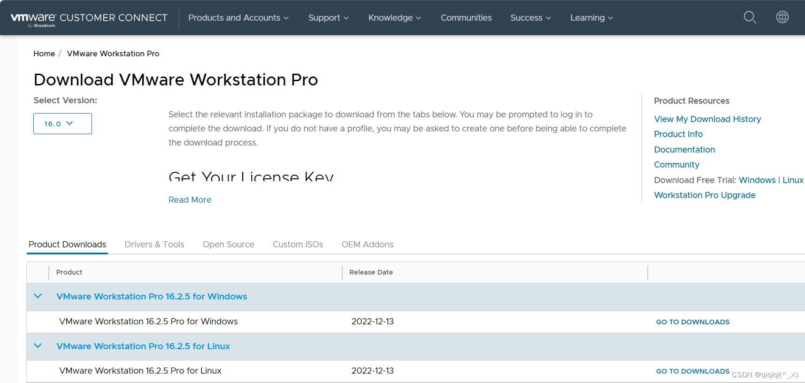Screen dimensions: 805x383
Task: Click VMware Workstation Pro breadcrumb
Action: click(113, 54)
